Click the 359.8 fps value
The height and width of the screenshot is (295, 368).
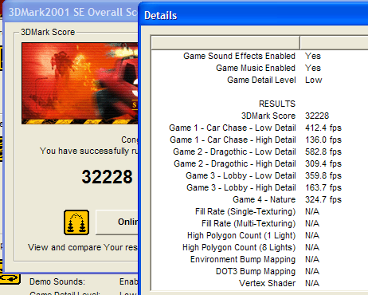click(x=323, y=175)
